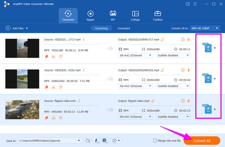This screenshot has height=147, width=225.
Task: Open enhance palette for VID20220...4252.mp4
Action: click(61, 87)
